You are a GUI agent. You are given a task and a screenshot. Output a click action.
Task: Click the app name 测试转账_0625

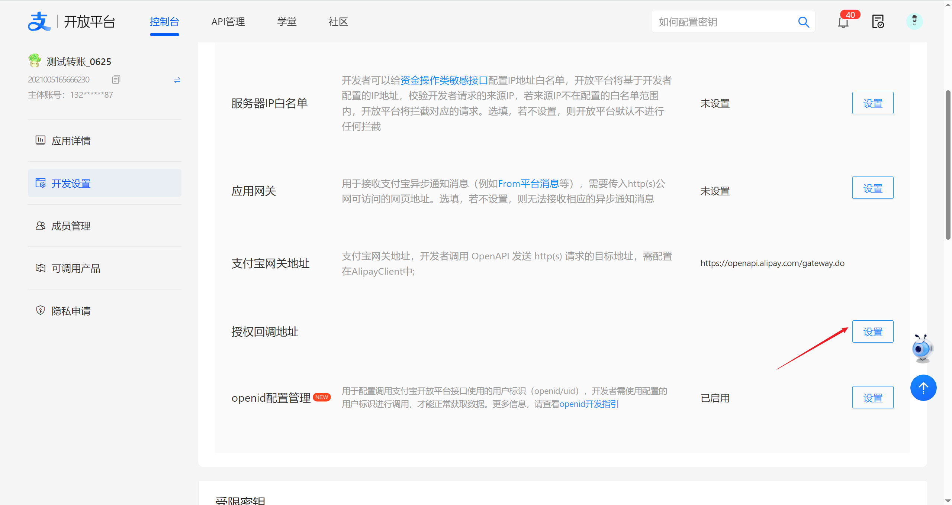[x=79, y=61]
